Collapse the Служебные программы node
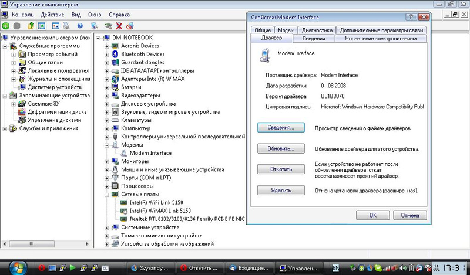This screenshot has height=275, width=470. pyautogui.click(x=5, y=46)
